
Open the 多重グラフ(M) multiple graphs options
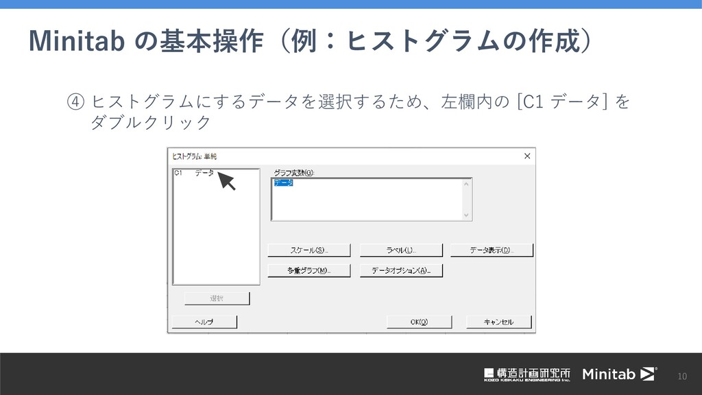(x=309, y=270)
